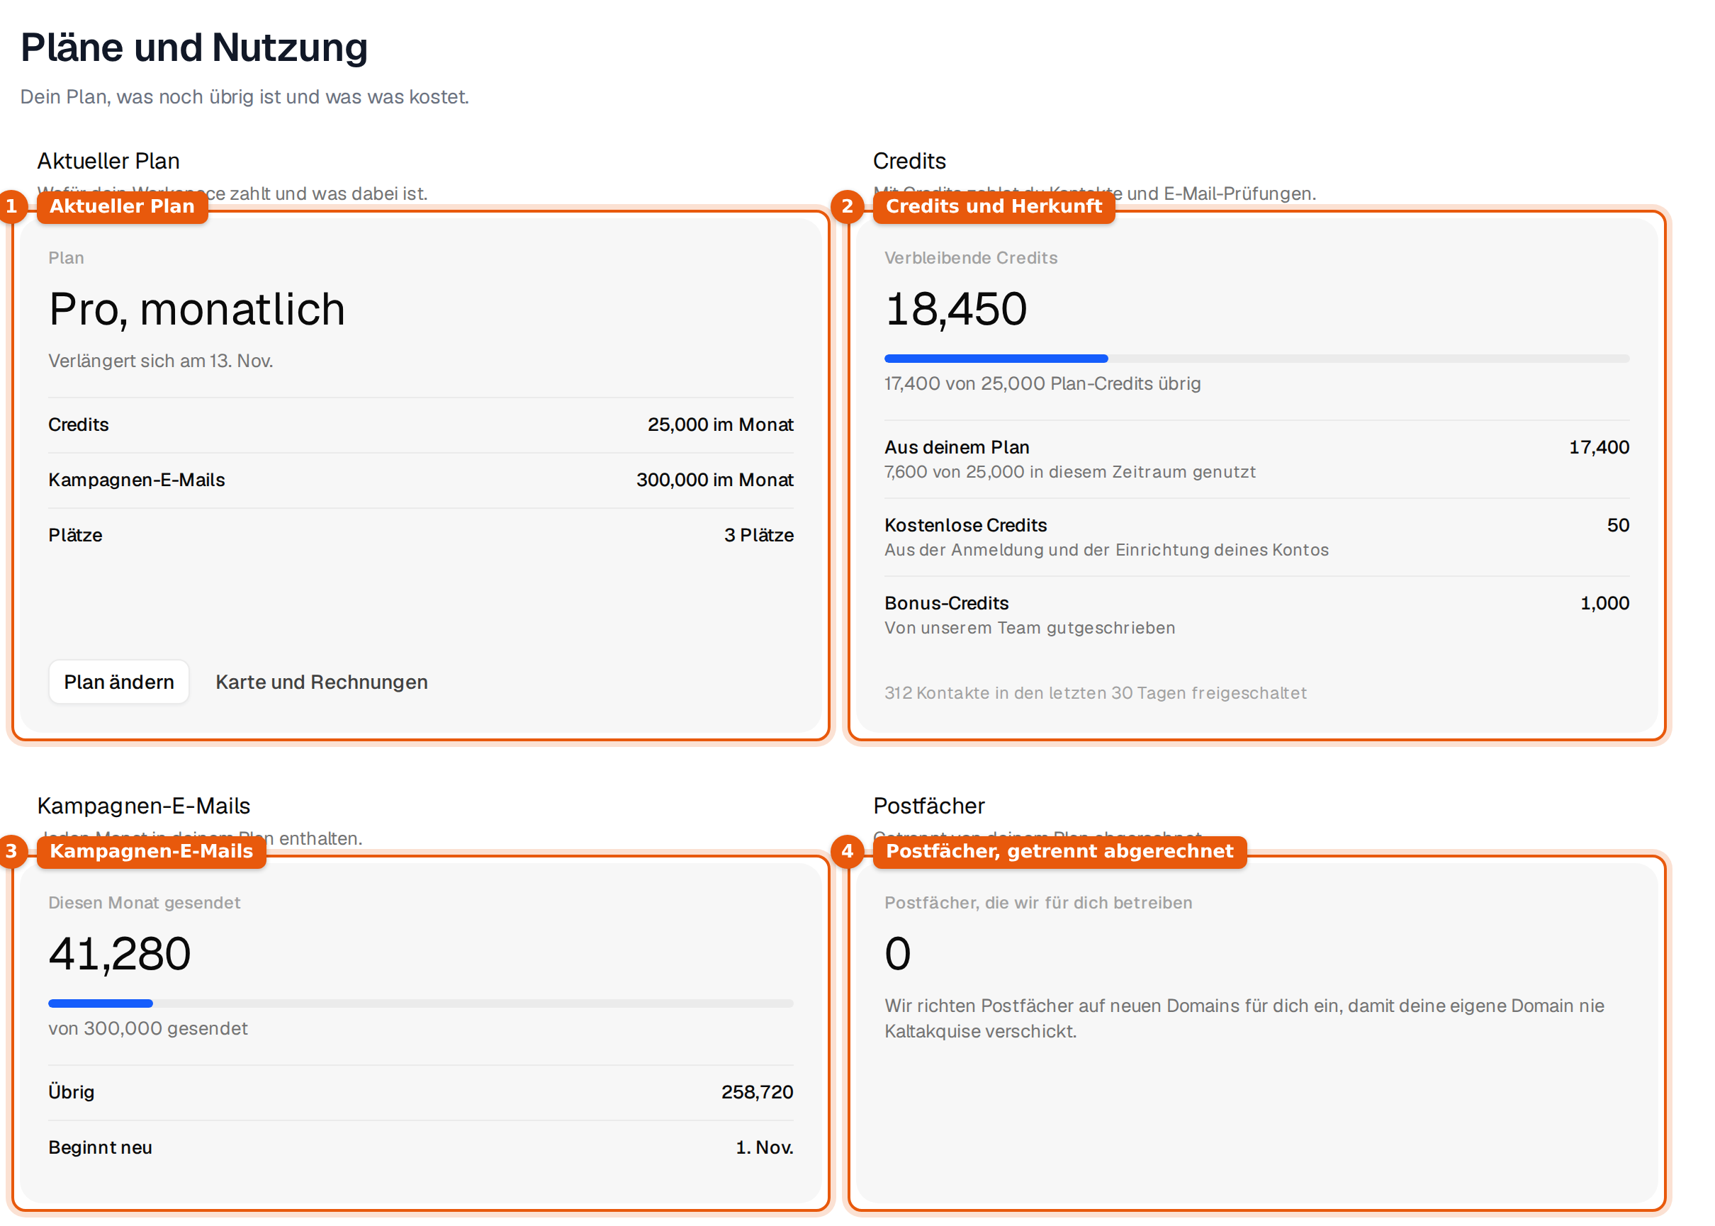1715x1226 pixels.
Task: Click the "41,280" sent emails figure
Action: [x=119, y=953]
